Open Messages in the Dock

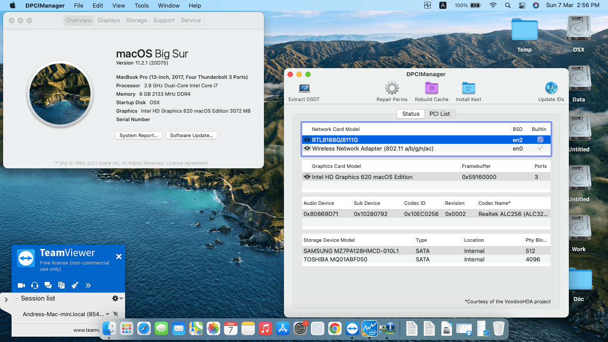click(x=162, y=329)
